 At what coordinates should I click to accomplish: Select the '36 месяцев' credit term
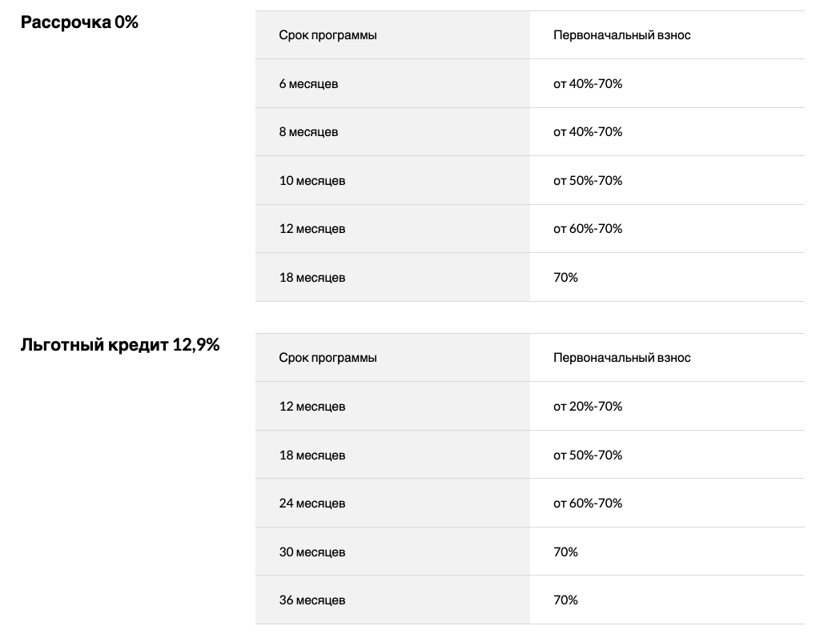point(312,600)
